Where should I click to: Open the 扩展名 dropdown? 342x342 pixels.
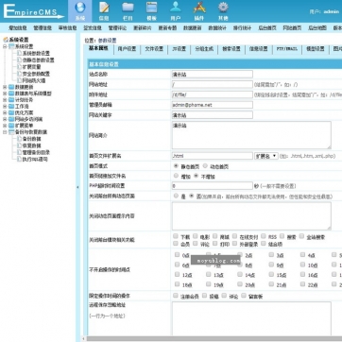pos(266,156)
